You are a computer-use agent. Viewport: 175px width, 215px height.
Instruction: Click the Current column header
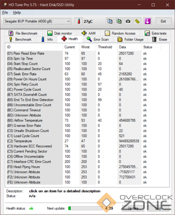(71, 47)
